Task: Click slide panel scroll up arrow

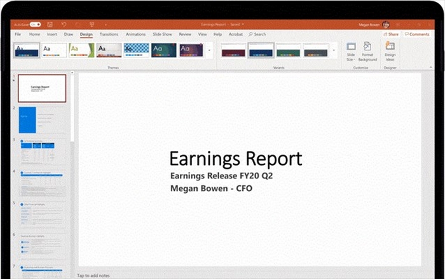Action: (72, 73)
